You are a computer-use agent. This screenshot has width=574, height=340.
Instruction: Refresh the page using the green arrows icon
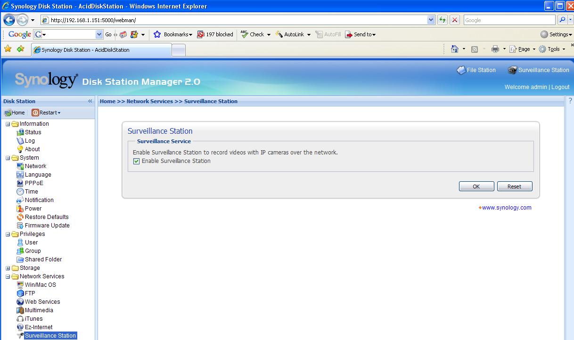point(442,20)
